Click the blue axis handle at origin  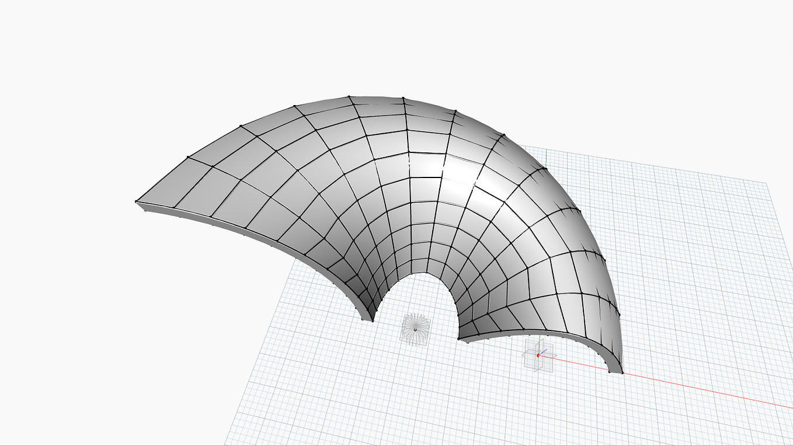(544, 352)
